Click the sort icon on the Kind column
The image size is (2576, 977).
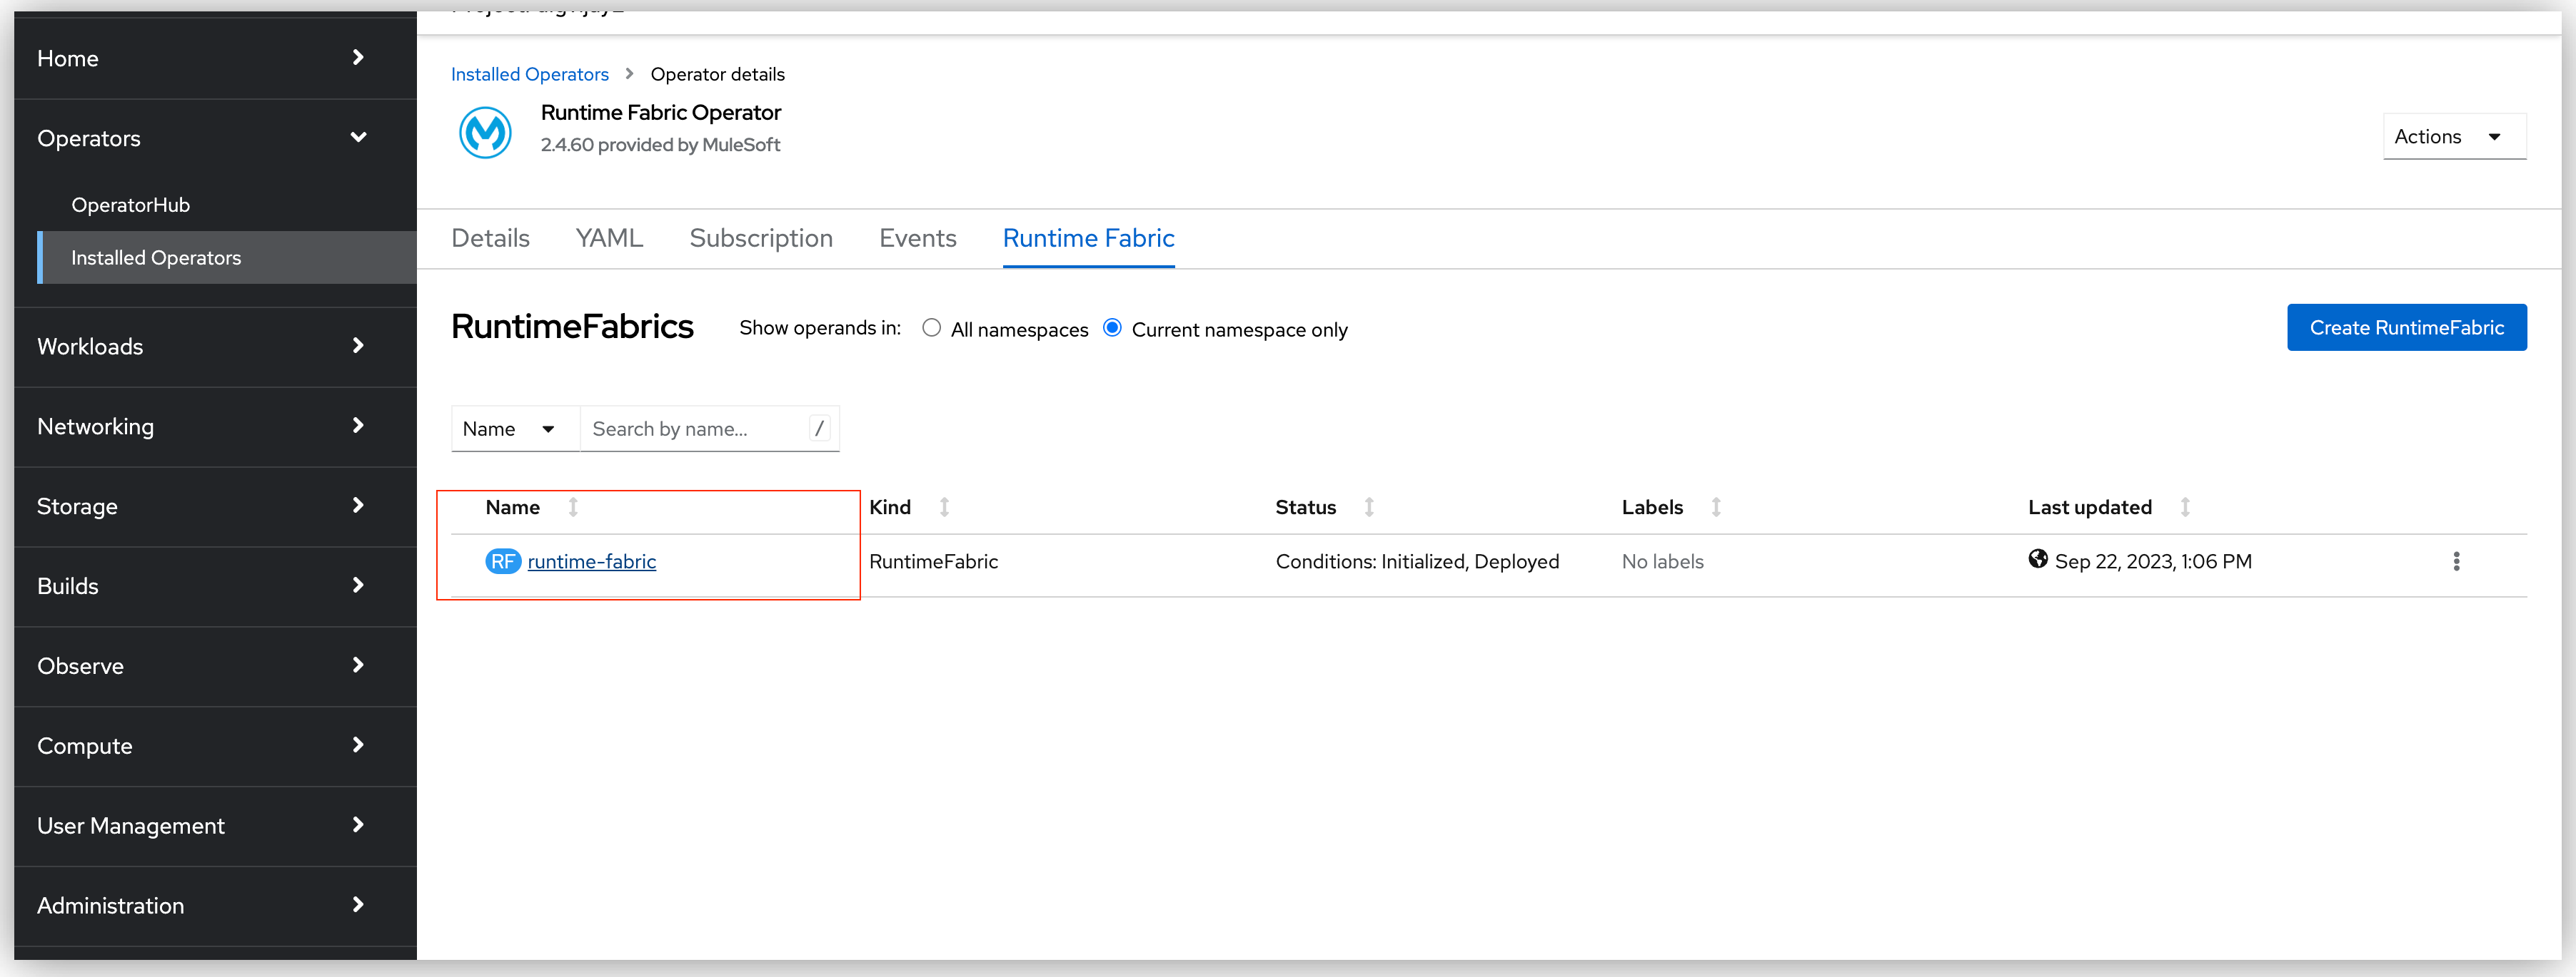[944, 506]
